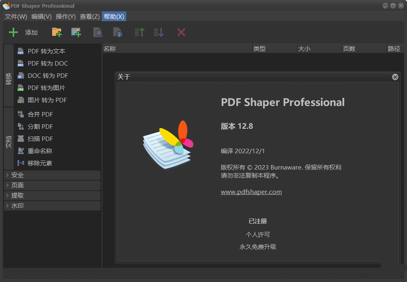Switch to the 转换 vertical tab
The height and width of the screenshot is (282, 407).
tap(9, 76)
